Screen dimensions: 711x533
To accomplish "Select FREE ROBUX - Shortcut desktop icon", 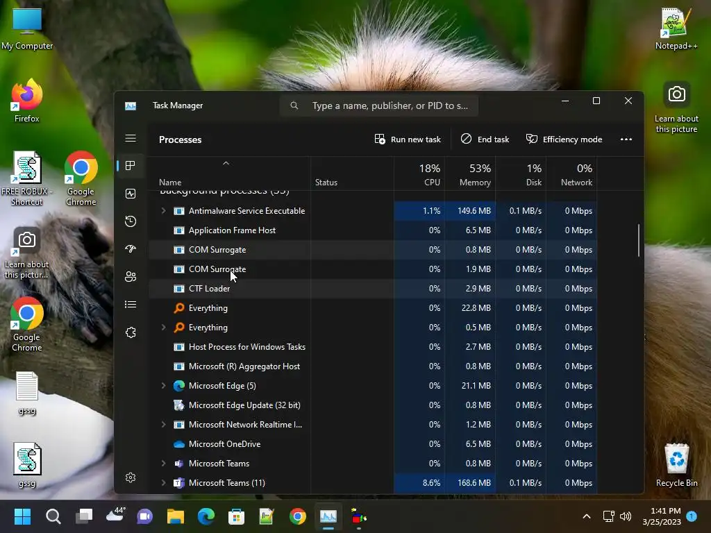I will coord(27,178).
